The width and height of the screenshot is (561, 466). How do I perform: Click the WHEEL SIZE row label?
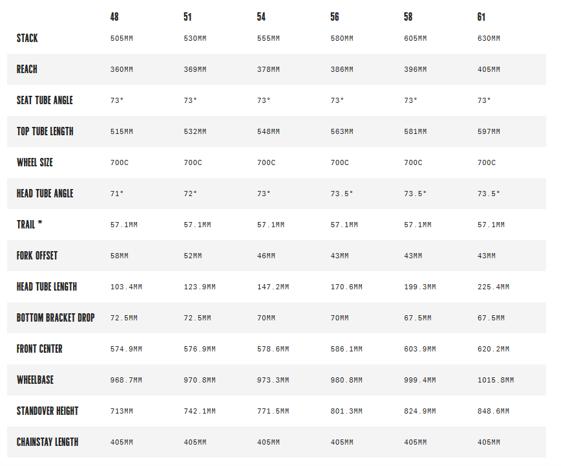(x=35, y=162)
